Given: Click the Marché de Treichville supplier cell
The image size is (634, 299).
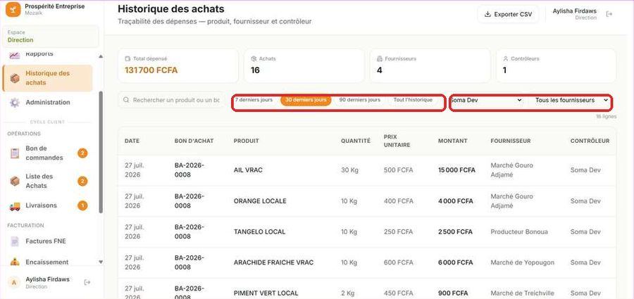Looking at the screenshot, I should tap(523, 293).
